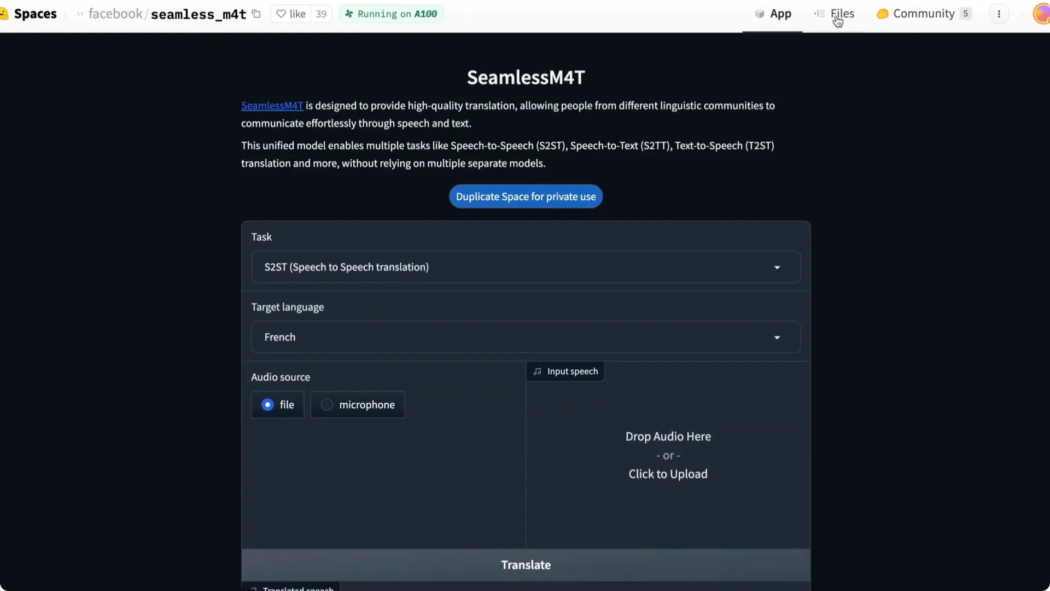Click the Files list icon

[819, 14]
